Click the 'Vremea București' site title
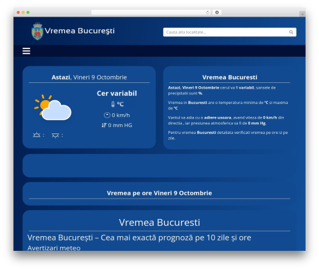 80,31
